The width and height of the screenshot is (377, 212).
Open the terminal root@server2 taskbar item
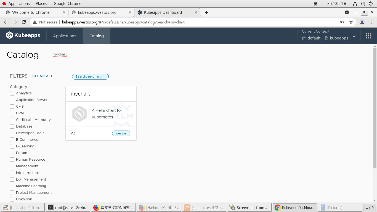[x=68, y=208]
